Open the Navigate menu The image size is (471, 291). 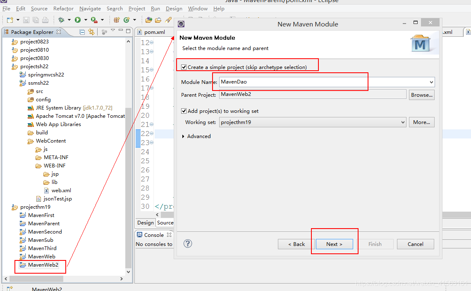coord(90,8)
